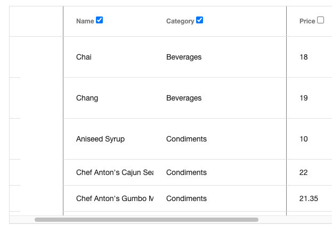Click the price value 10
The width and height of the screenshot is (332, 250).
click(303, 139)
